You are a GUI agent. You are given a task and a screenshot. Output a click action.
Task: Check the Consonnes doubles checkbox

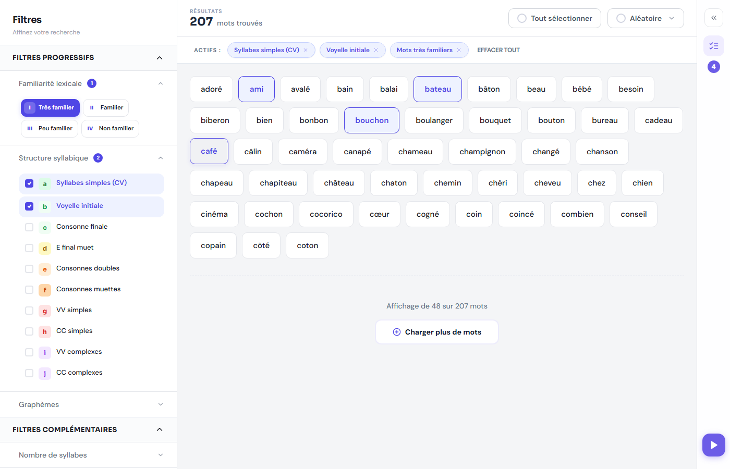(29, 269)
